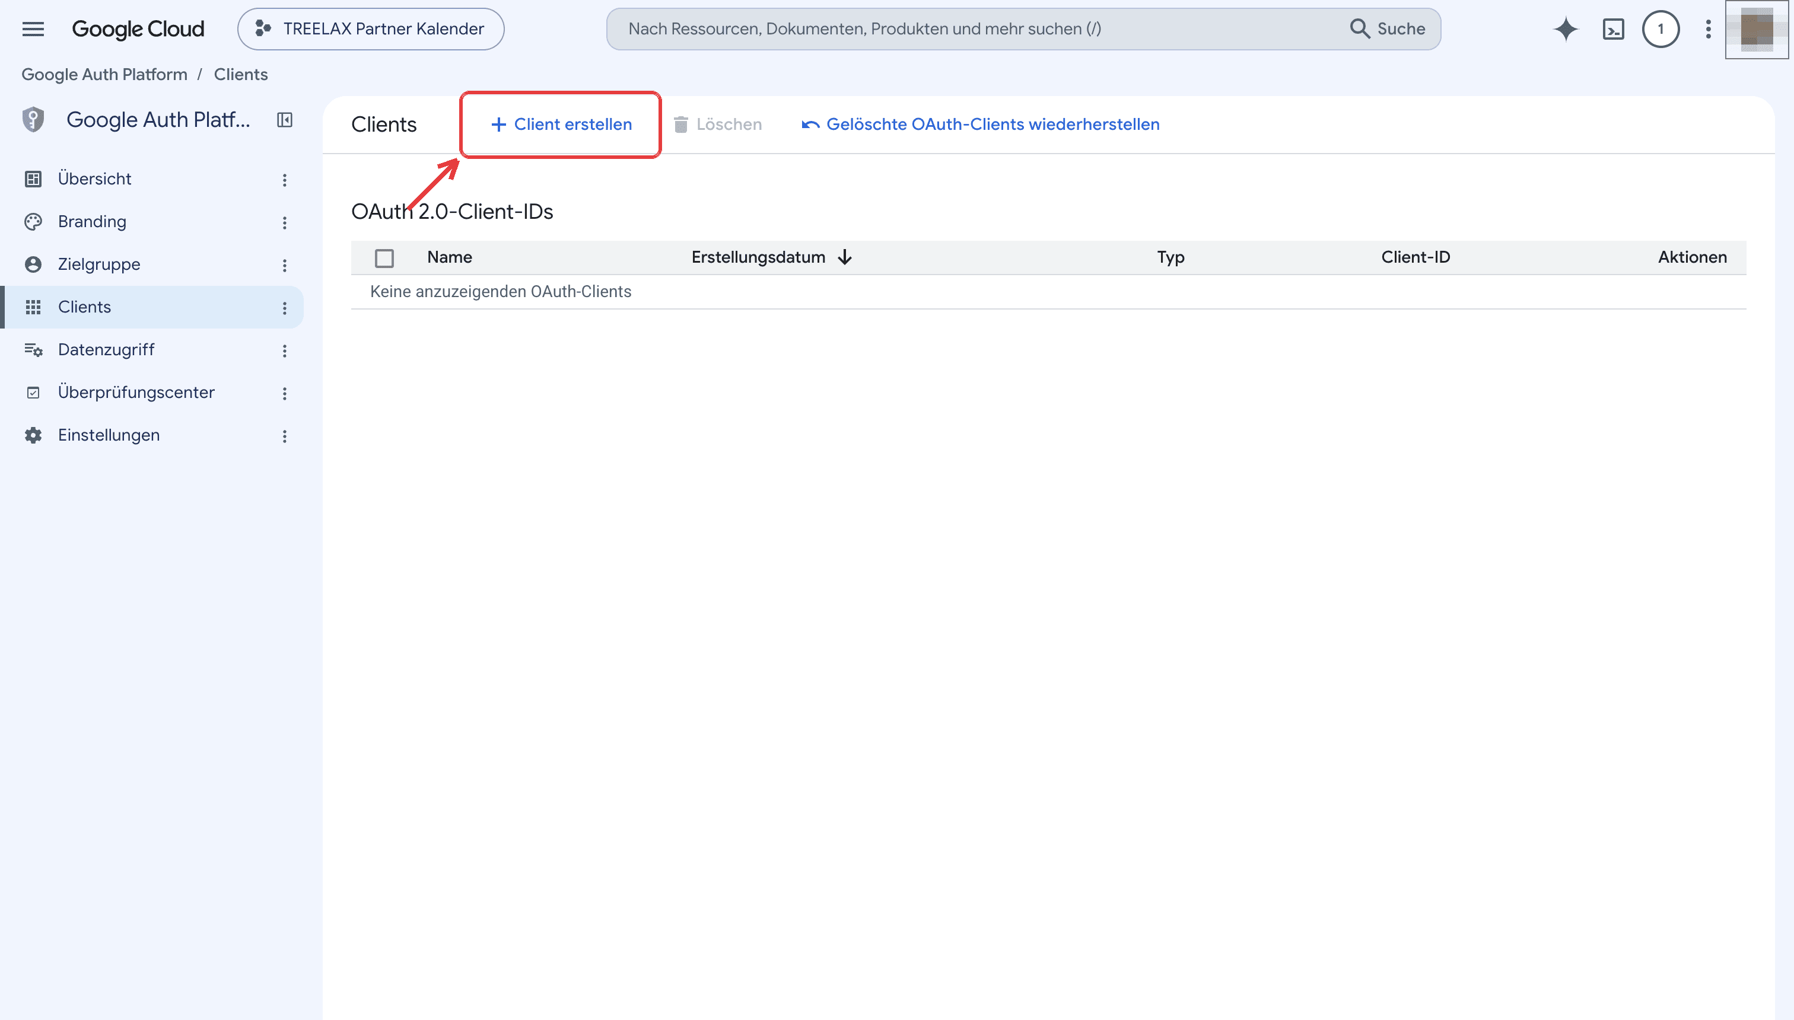Open options menu for Überprüfungscenter
This screenshot has width=1794, height=1020.
click(285, 394)
